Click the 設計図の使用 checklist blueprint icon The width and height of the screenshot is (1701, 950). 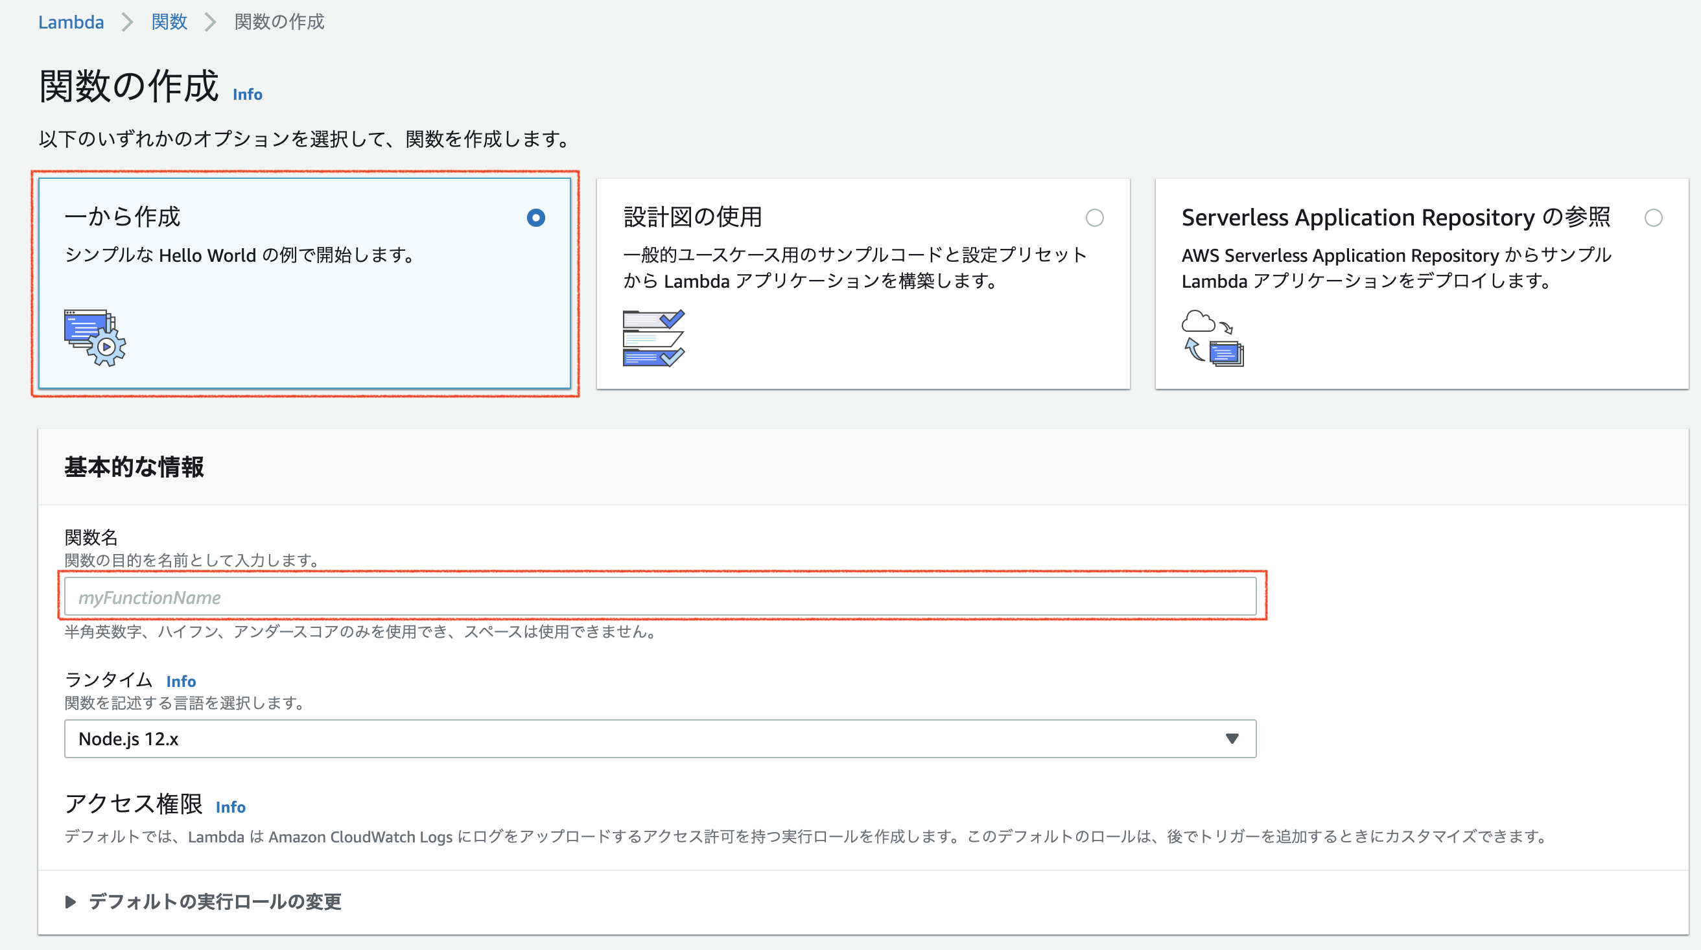pos(653,338)
